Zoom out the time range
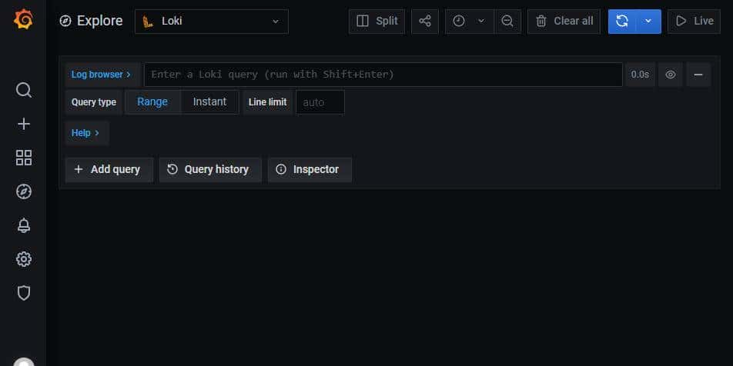This screenshot has width=733, height=366. 507,22
